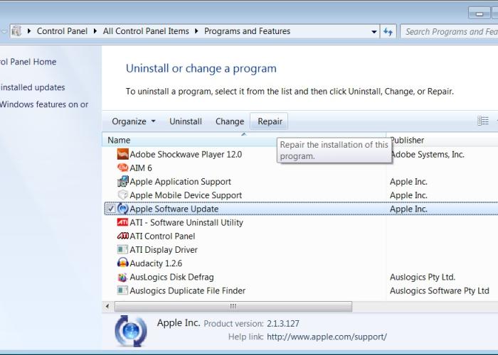
Task: Select ATI Display Driver entry
Action: pyautogui.click(x=301, y=249)
